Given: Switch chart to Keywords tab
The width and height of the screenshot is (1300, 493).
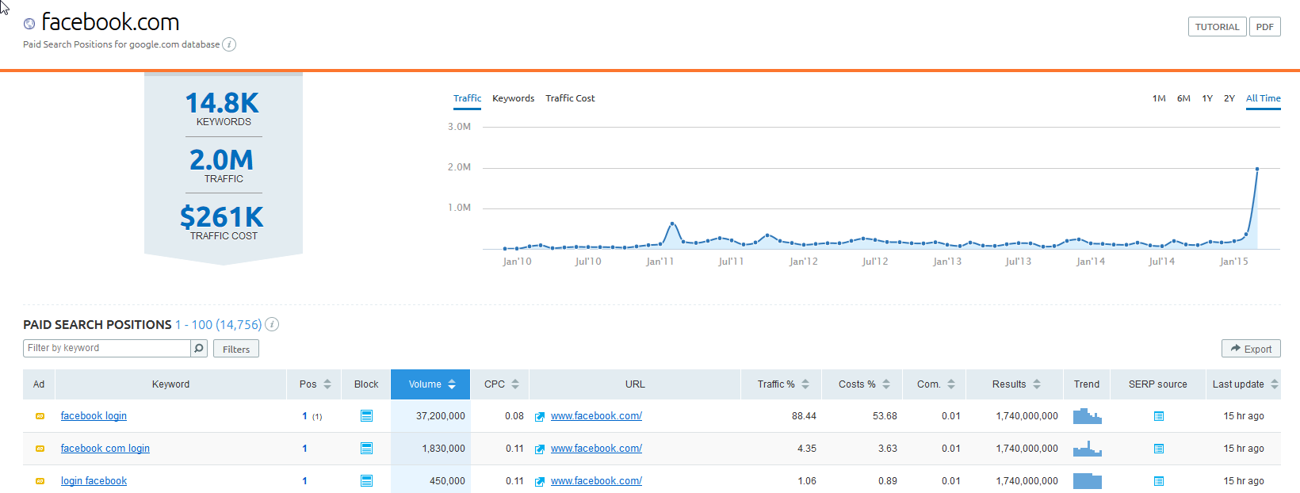Looking at the screenshot, I should point(513,98).
